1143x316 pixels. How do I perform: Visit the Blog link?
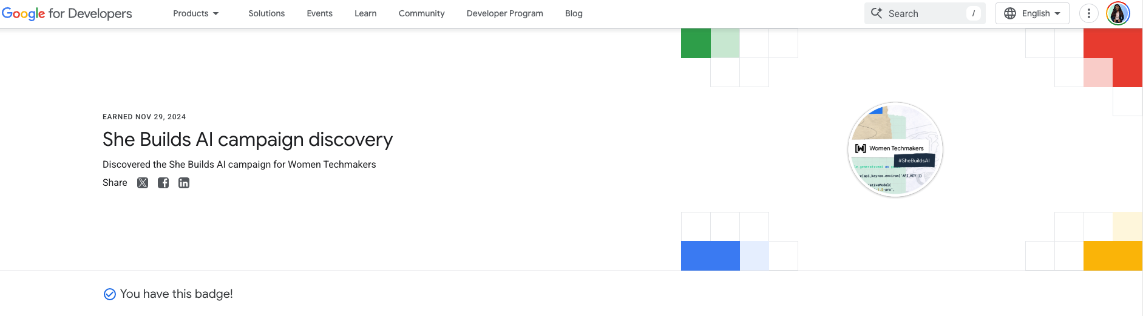[x=574, y=13]
